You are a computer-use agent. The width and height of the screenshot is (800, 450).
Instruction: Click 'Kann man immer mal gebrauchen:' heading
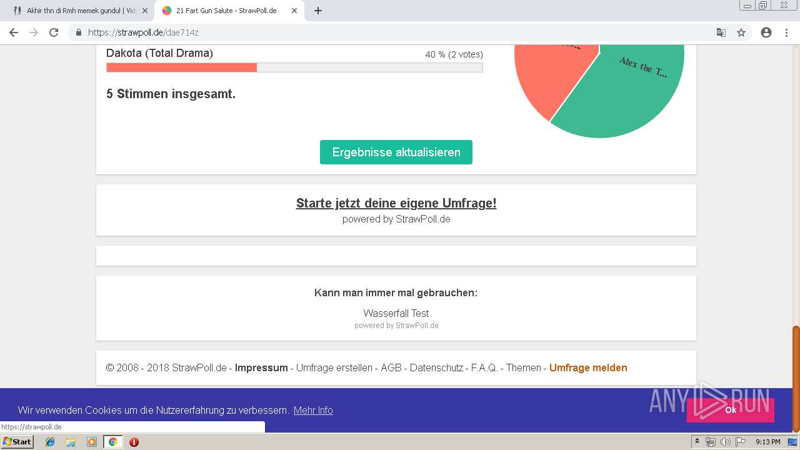point(396,292)
